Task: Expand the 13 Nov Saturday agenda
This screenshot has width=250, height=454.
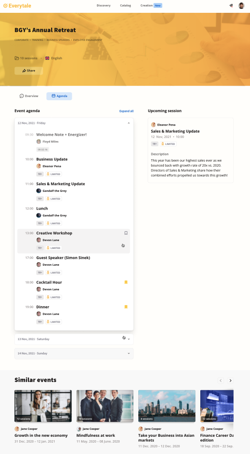Action: click(128, 339)
